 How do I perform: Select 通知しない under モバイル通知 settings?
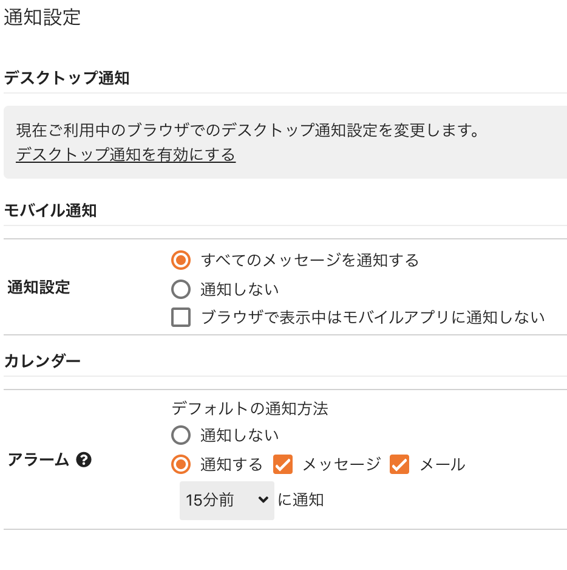click(x=181, y=289)
